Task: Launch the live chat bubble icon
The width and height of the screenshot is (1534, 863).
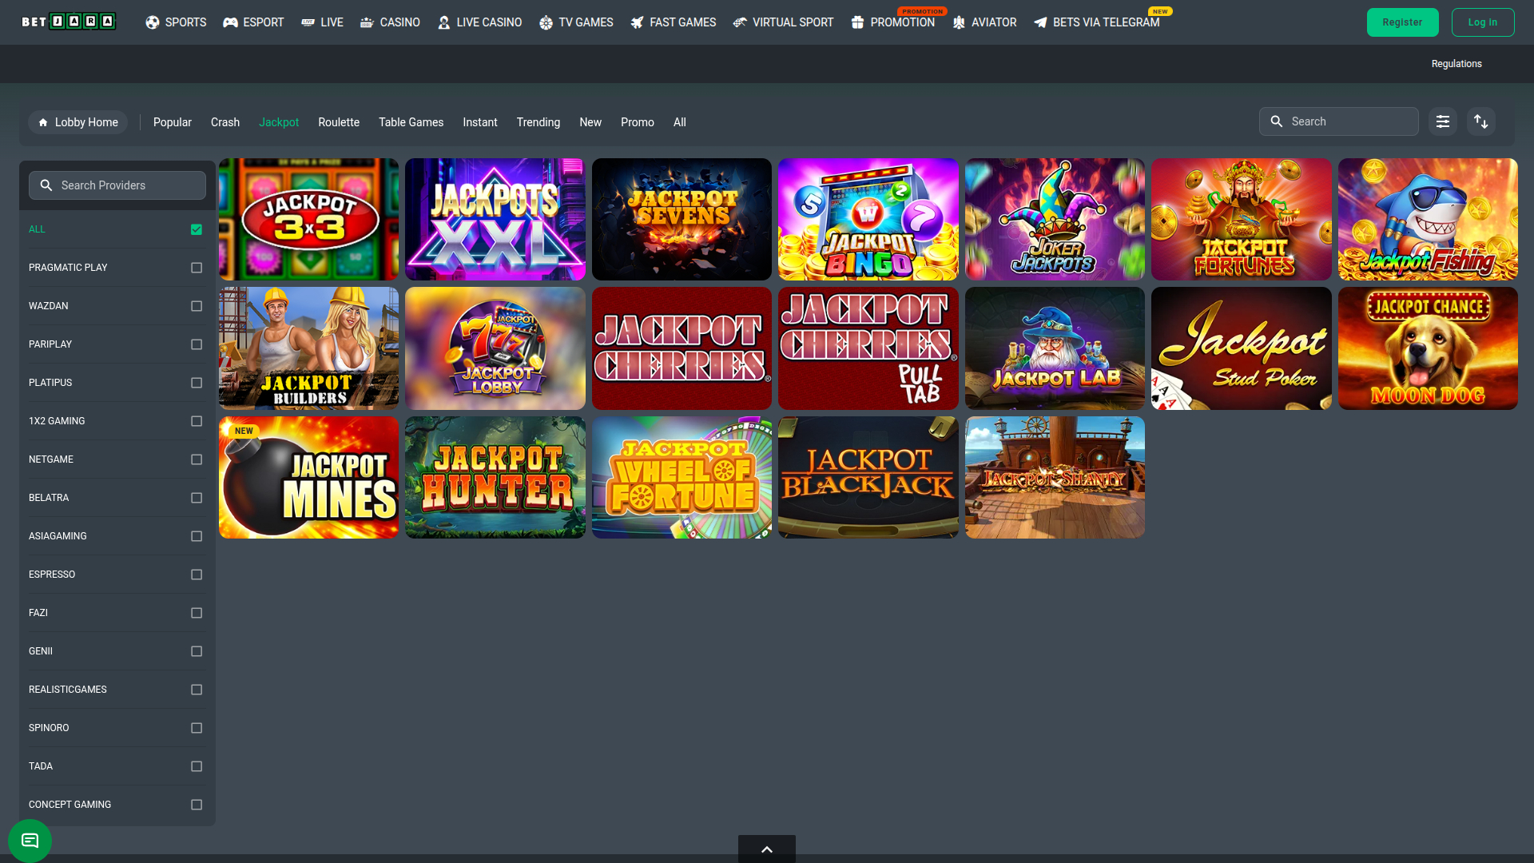Action: click(x=30, y=840)
